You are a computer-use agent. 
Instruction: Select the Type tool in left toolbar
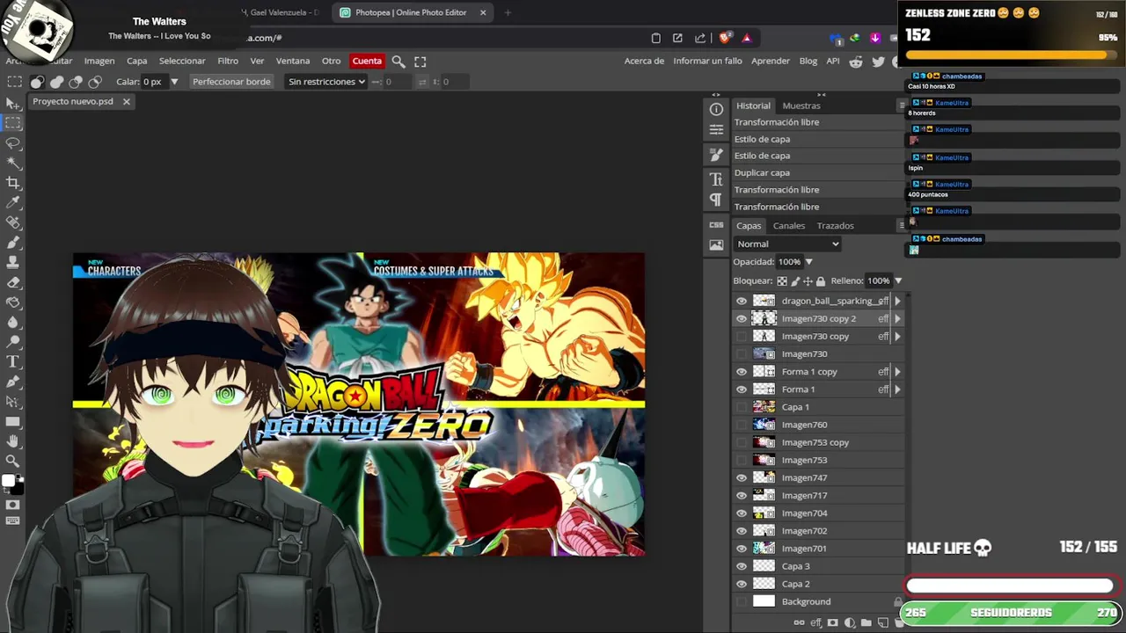point(13,361)
